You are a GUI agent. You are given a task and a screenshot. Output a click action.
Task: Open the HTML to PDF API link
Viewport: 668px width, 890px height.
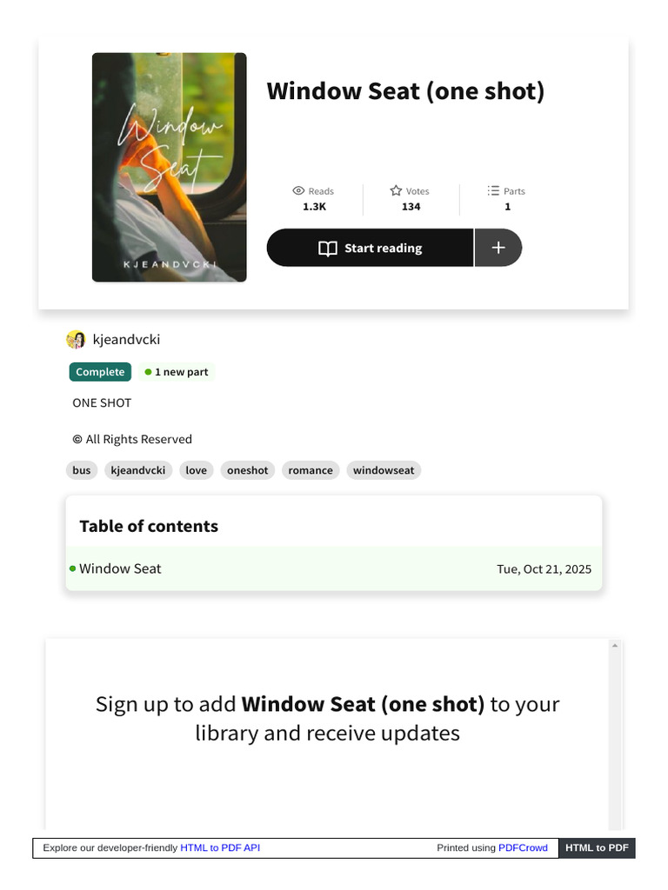(220, 847)
